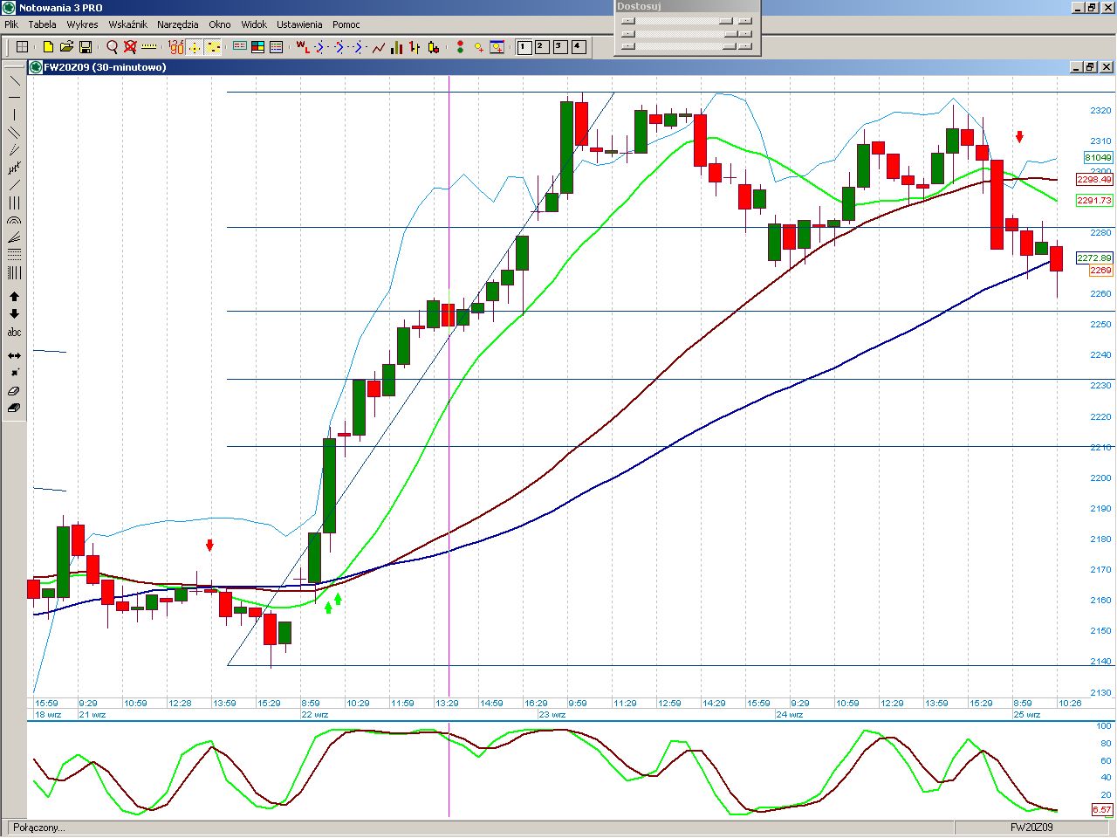1117x838 pixels.
Task: Select the bar chart type icon
Action: pyautogui.click(x=397, y=47)
